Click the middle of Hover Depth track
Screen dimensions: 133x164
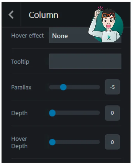tap(74, 142)
